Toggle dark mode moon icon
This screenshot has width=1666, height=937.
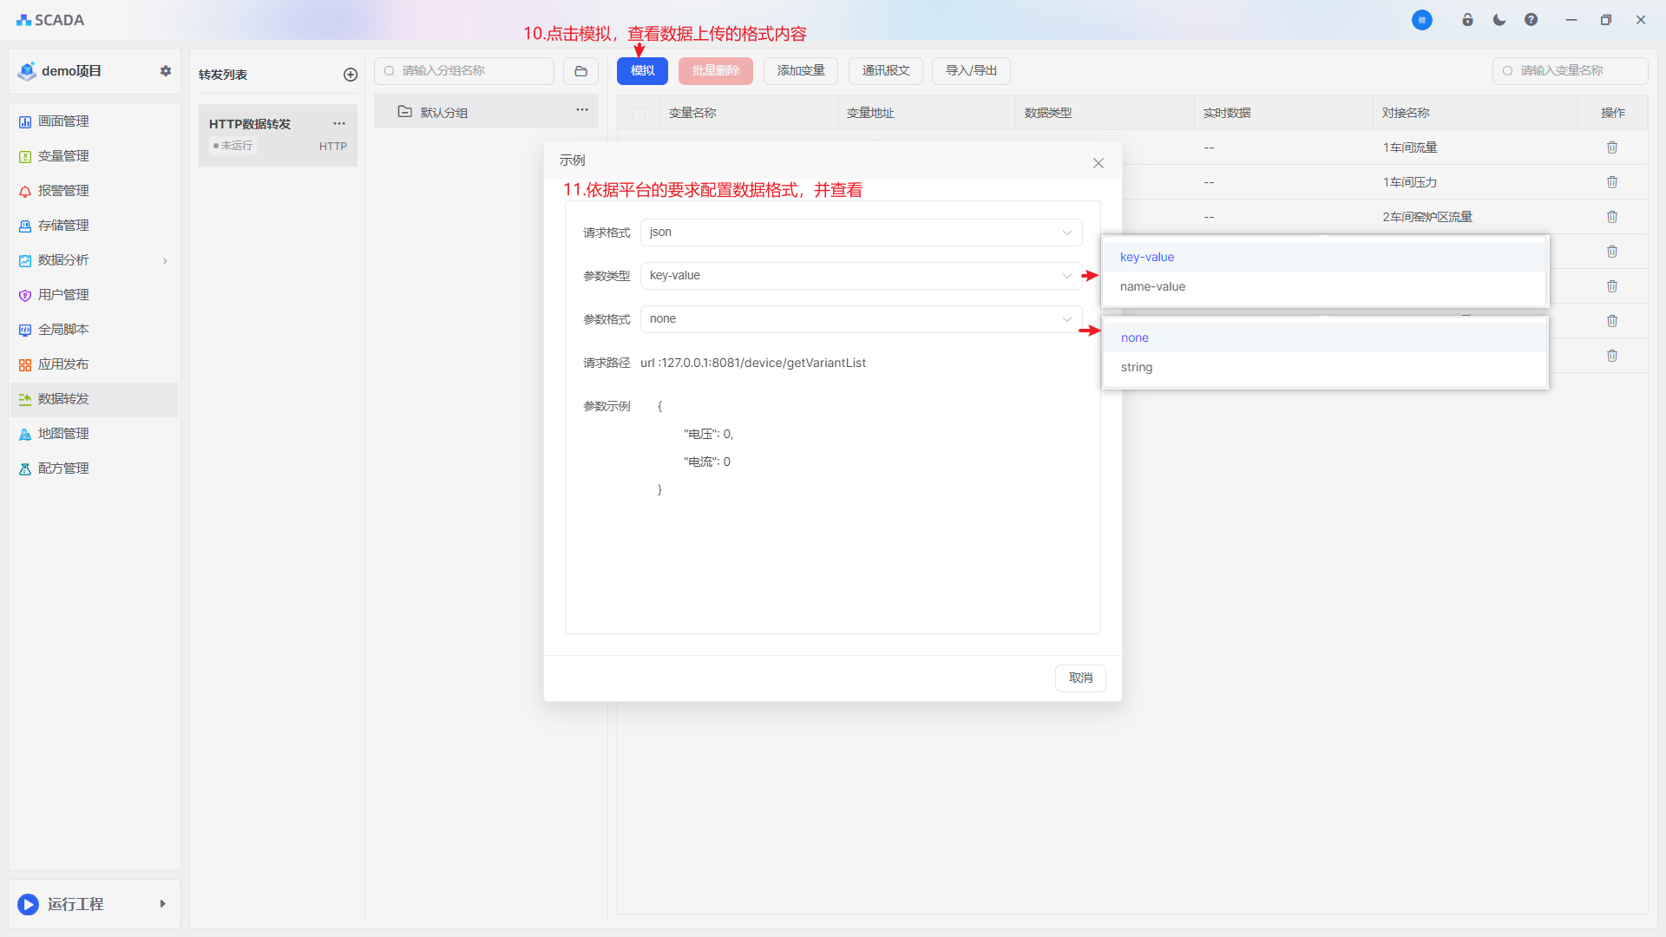1499,20
